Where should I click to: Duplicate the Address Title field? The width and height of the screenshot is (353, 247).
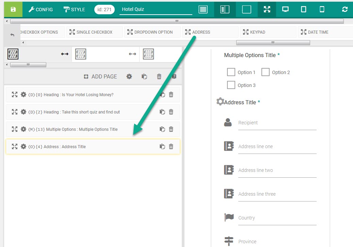(x=162, y=146)
